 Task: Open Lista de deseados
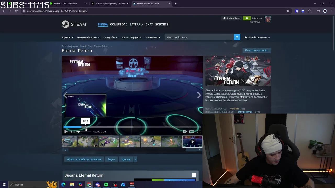tap(257, 37)
